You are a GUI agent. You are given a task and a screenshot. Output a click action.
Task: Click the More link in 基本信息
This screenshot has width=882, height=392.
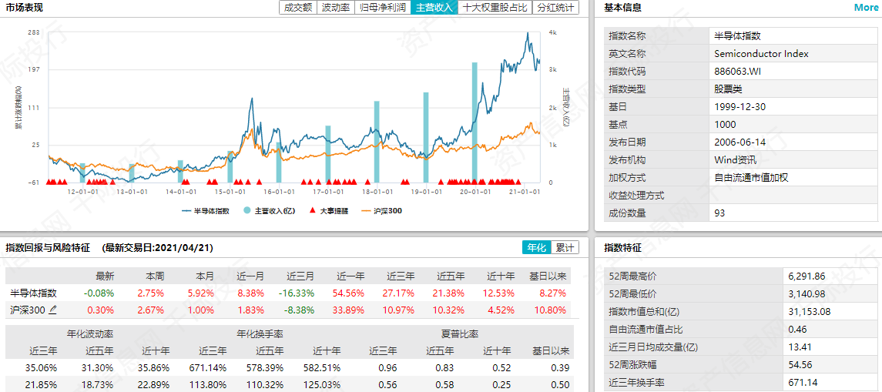pos(865,8)
